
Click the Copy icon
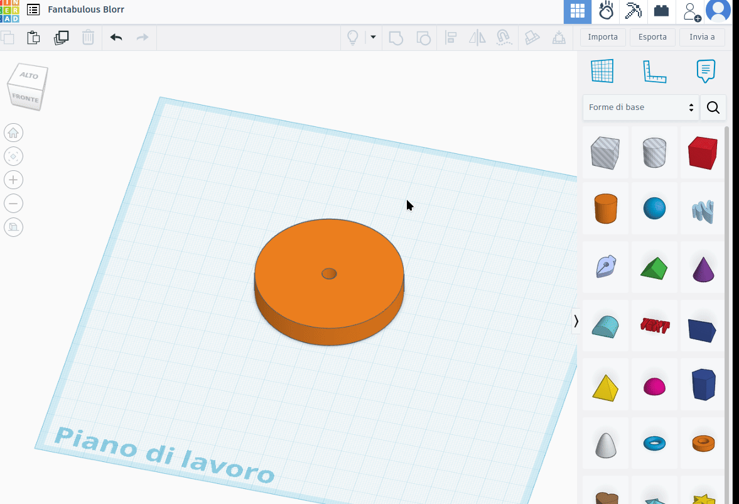(x=7, y=37)
